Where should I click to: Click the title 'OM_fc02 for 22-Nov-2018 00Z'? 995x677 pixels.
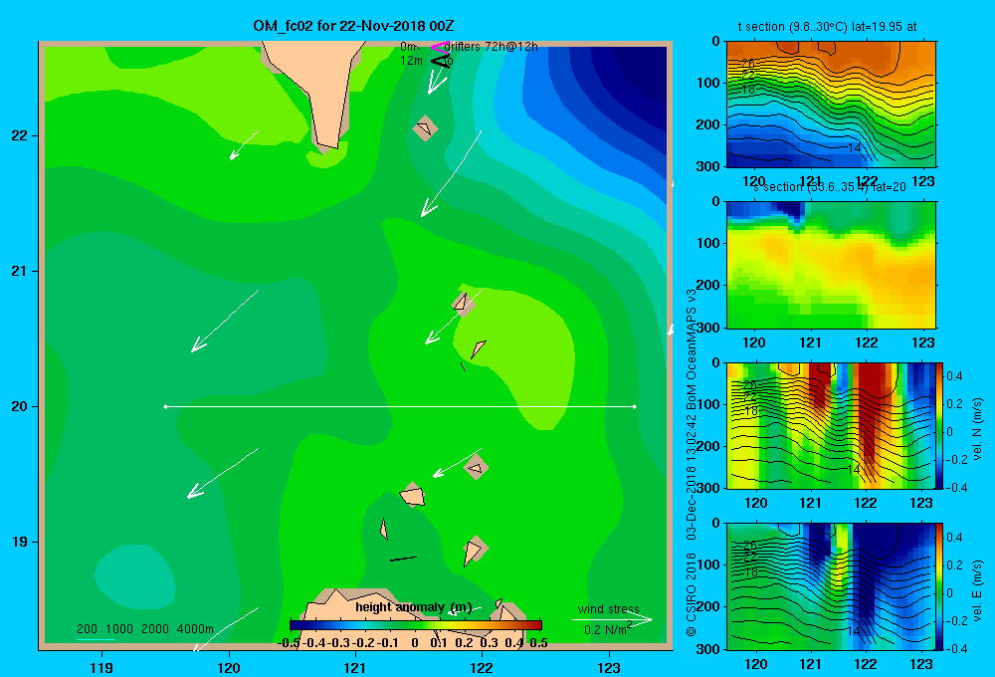click(x=353, y=26)
